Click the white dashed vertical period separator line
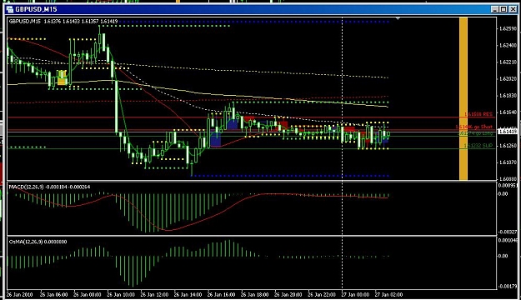This screenshot has height=300, width=521. 343,152
